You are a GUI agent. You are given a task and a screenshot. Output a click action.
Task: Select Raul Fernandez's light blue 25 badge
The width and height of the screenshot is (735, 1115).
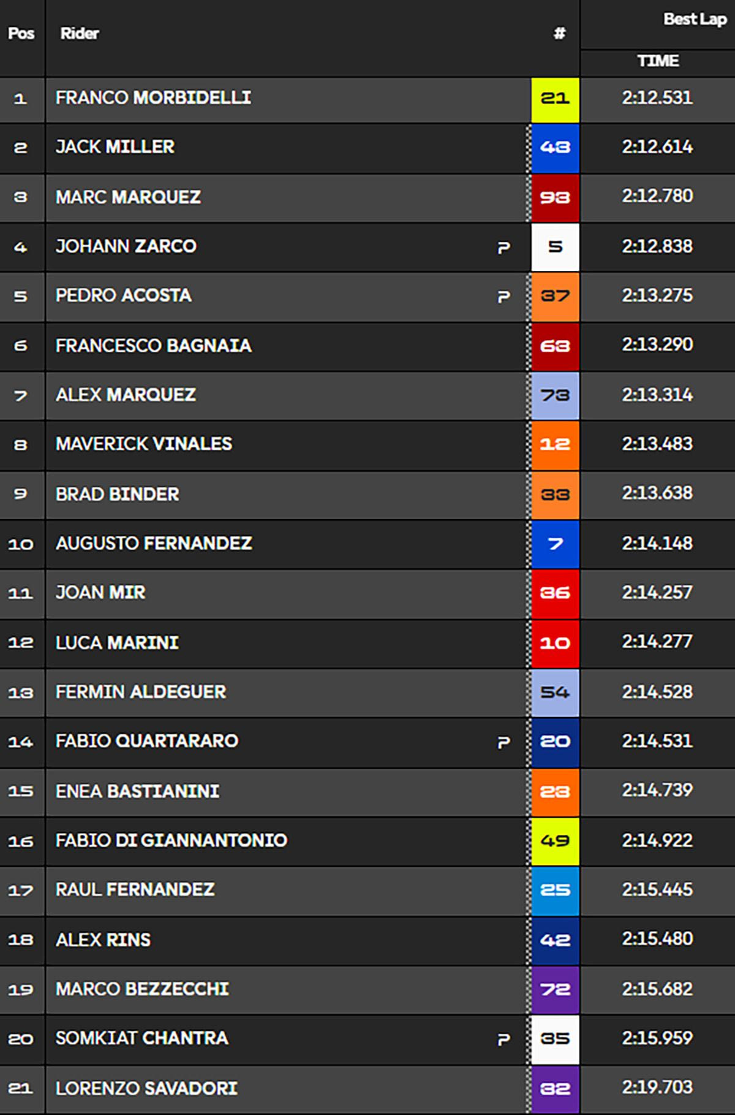coord(555,890)
